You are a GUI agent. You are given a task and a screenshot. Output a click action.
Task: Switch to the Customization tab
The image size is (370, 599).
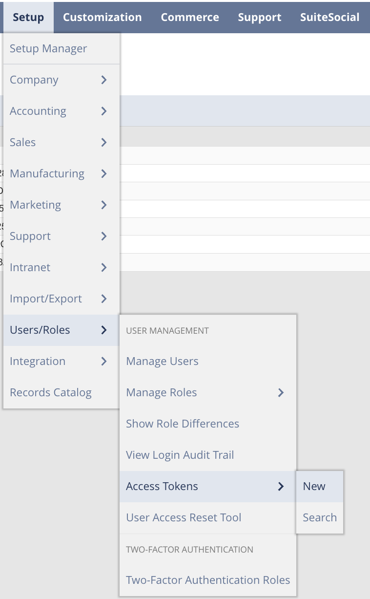(102, 17)
